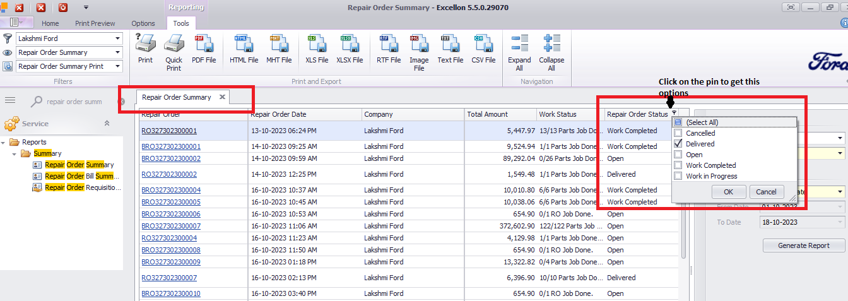Open the hamburger menu above Service panel
The image size is (848, 301).
coord(9,100)
